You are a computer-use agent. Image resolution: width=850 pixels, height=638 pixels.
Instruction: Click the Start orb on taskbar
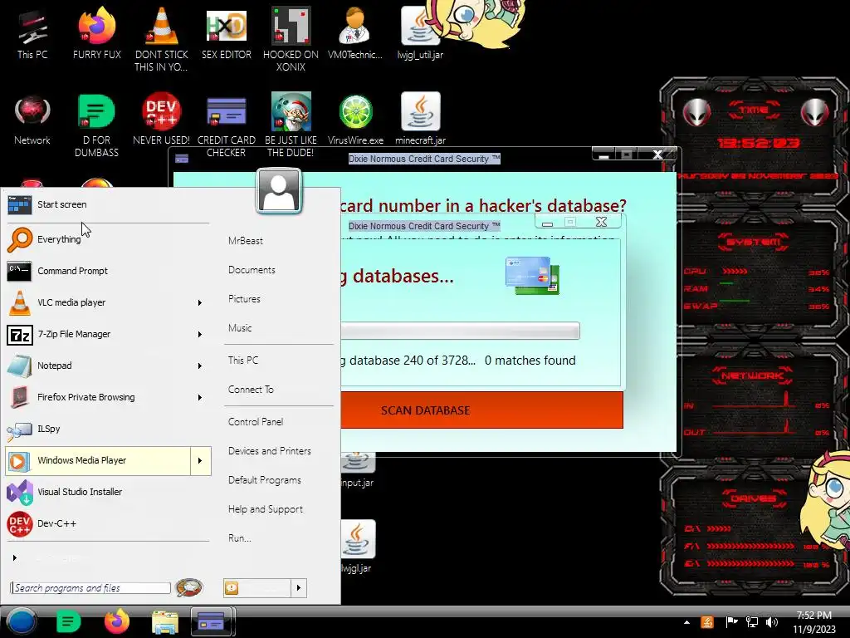[21, 621]
